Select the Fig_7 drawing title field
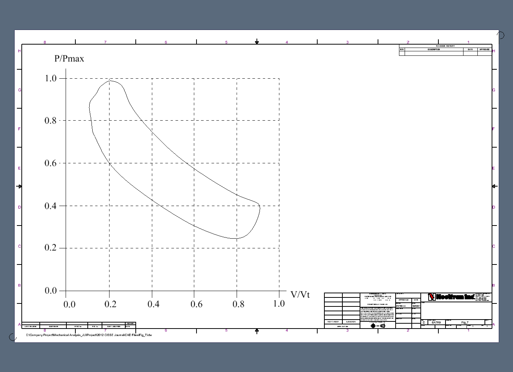 coord(465,322)
